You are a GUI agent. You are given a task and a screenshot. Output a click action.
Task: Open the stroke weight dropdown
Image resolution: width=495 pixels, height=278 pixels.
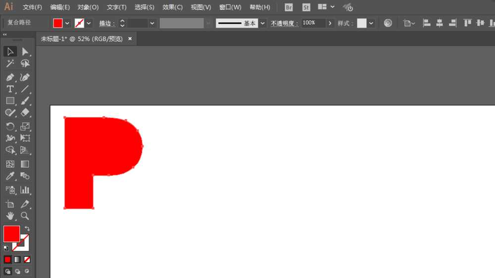152,23
